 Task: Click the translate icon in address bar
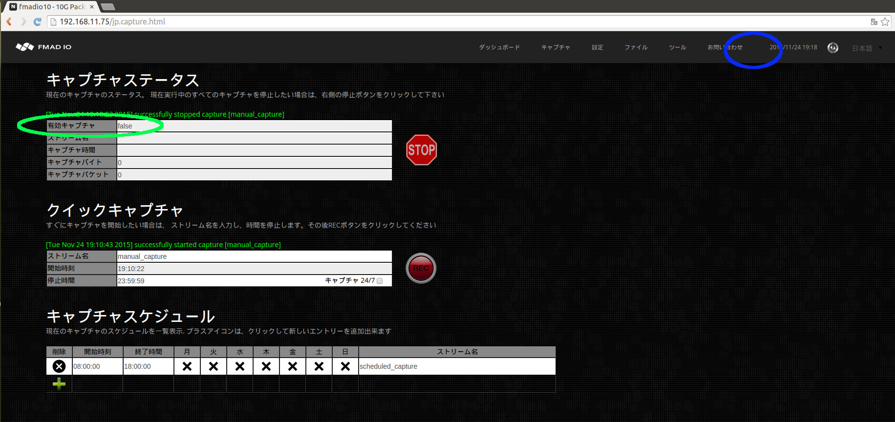(874, 21)
